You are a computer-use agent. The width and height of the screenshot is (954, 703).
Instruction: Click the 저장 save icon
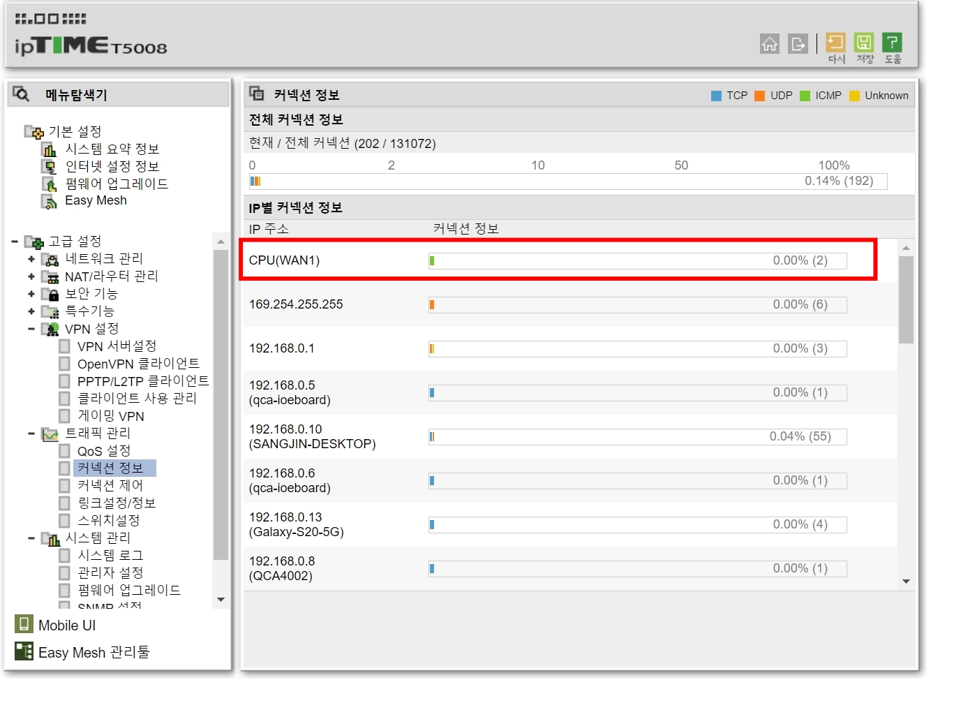click(864, 43)
